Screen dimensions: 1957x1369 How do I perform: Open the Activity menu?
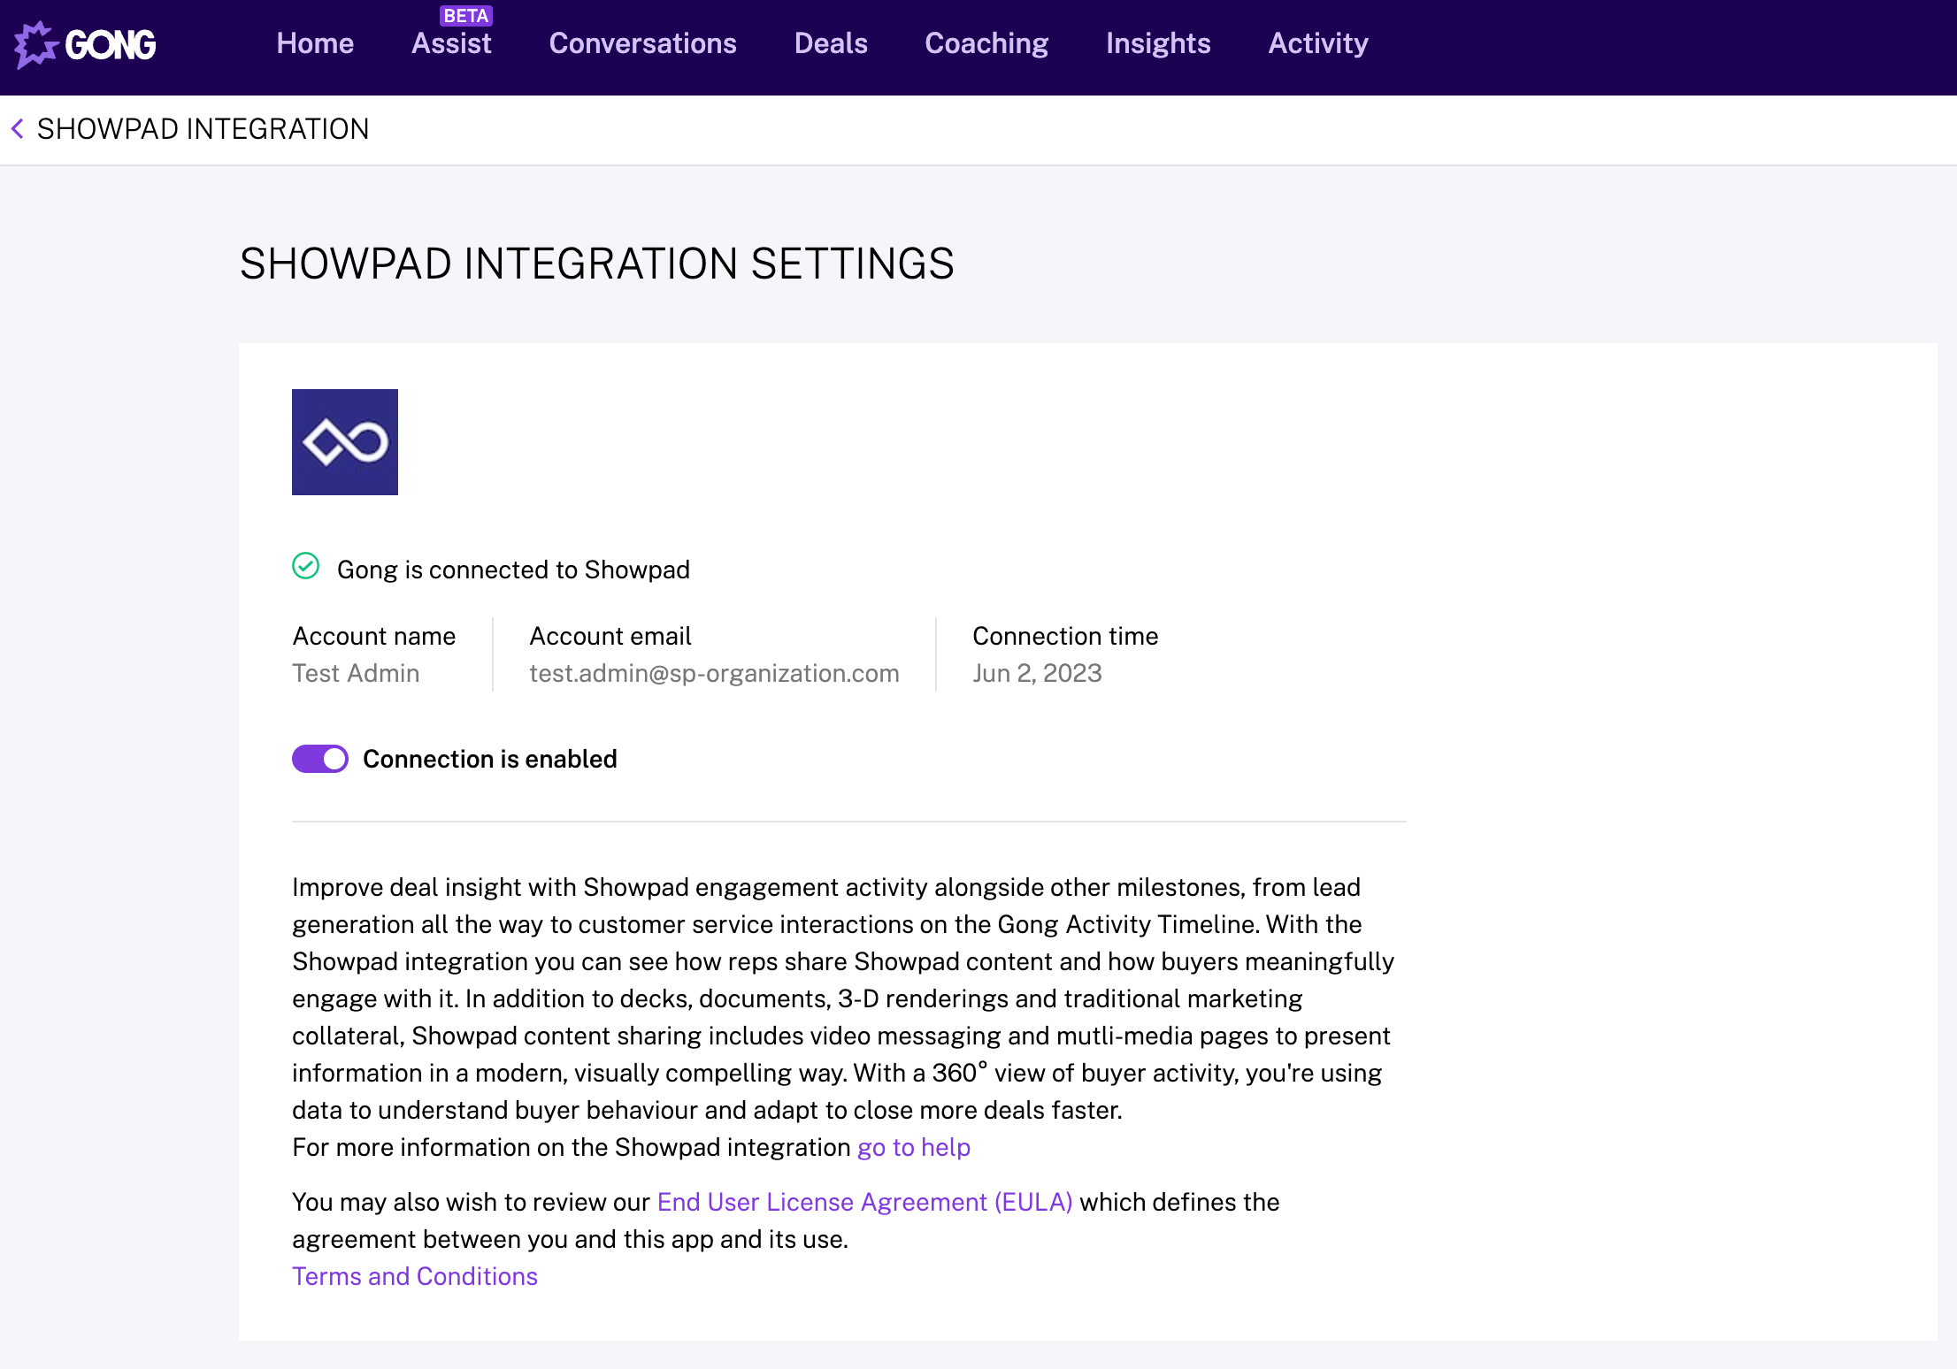pos(1318,43)
